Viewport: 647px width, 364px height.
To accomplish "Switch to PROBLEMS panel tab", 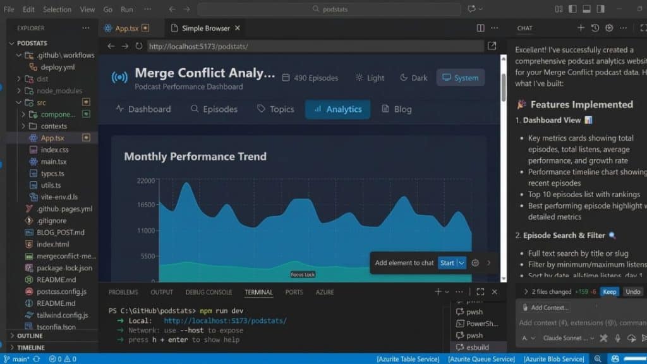I will click(x=123, y=292).
